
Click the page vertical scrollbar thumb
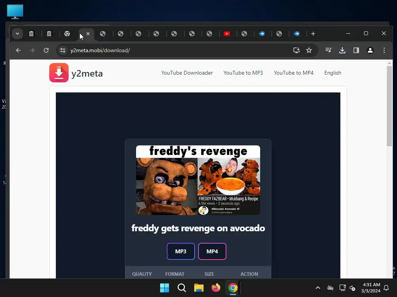tap(389, 106)
